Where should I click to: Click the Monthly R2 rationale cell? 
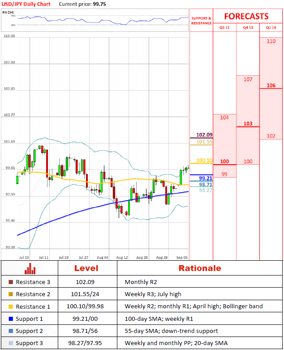(x=138, y=282)
